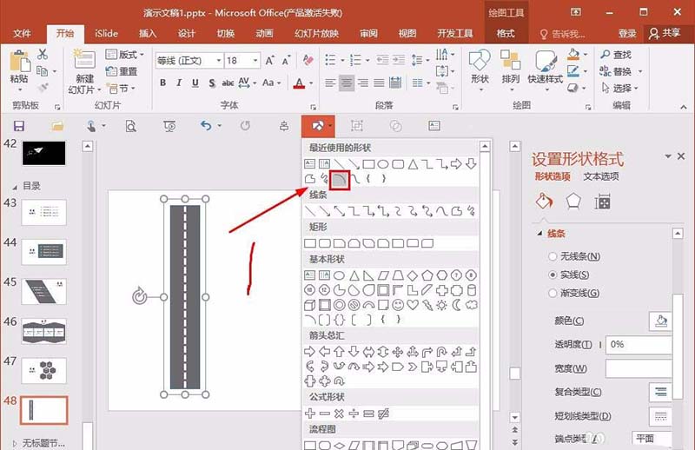Image resolution: width=695 pixels, height=450 pixels.
Task: Open the cap type dropdown
Action: coord(652,438)
